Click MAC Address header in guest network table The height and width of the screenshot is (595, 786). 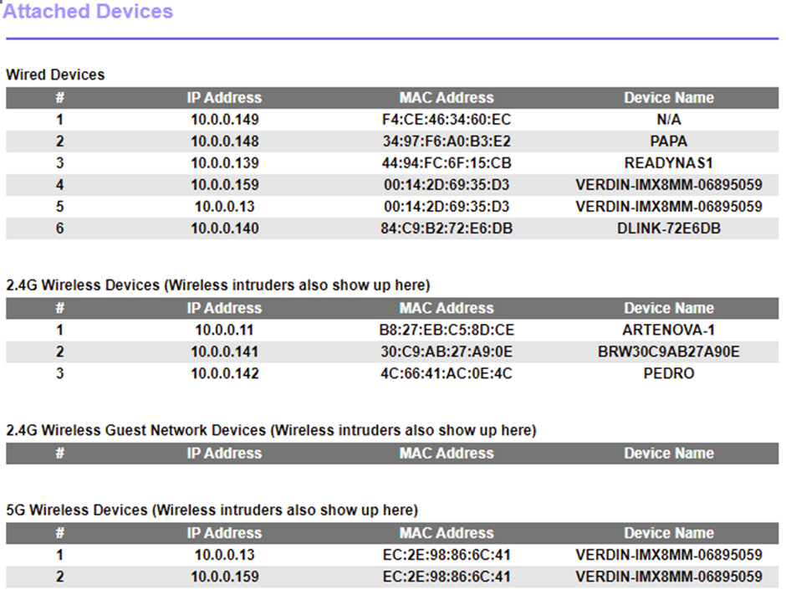coord(447,453)
